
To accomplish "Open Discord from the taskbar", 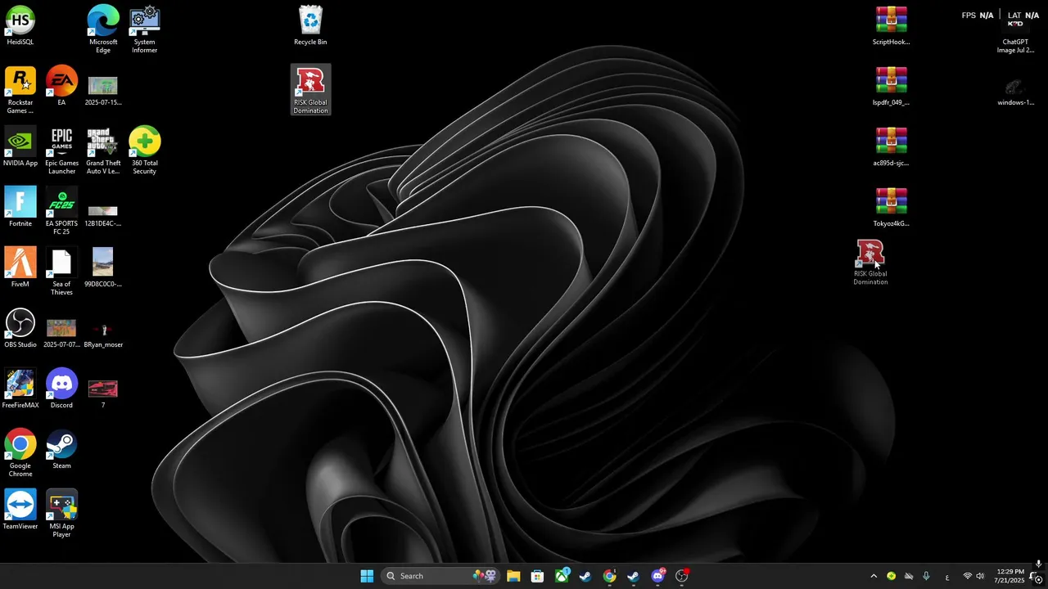I will click(657, 576).
